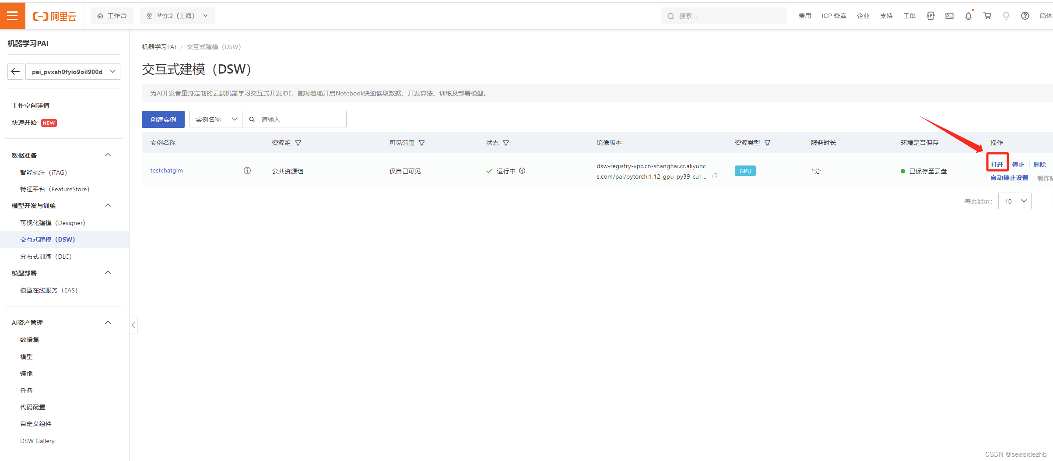Open 代码配置 in sidebar
Viewport: 1053px width, 461px height.
(x=32, y=407)
